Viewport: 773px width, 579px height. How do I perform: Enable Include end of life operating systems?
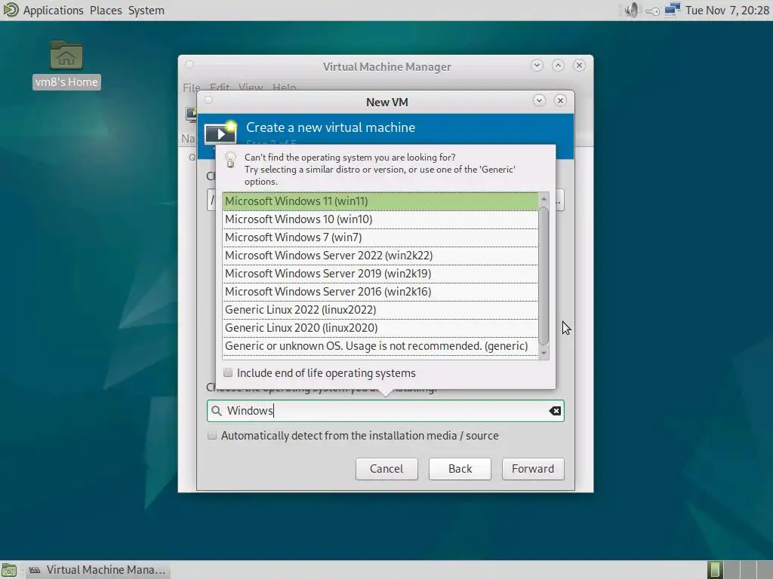228,372
